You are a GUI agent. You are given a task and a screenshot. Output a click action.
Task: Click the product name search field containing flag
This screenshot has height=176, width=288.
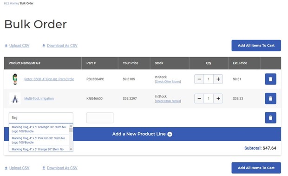pos(41,117)
